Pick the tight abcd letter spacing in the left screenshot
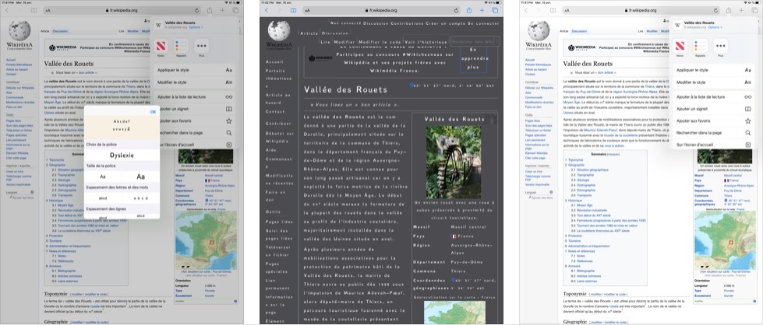The height and width of the screenshot is (325, 763). pos(103,198)
